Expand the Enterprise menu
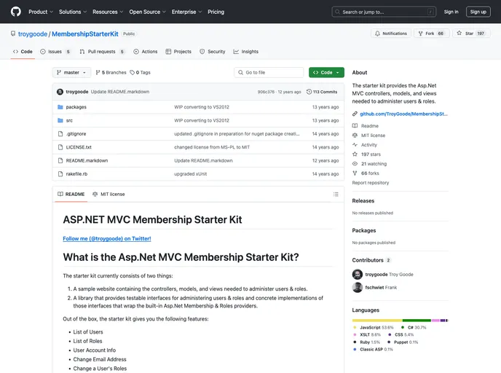 (x=186, y=12)
